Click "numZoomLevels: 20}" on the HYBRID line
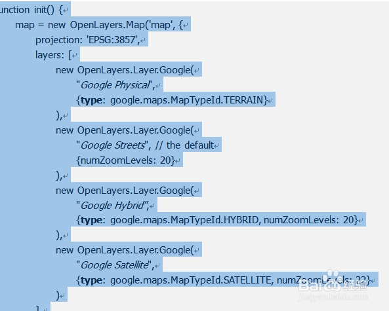 [x=310, y=220]
